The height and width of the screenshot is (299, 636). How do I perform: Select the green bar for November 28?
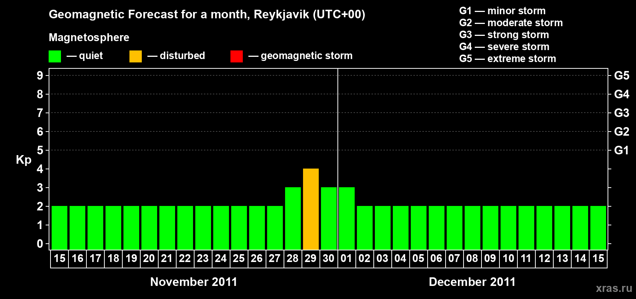pos(293,218)
